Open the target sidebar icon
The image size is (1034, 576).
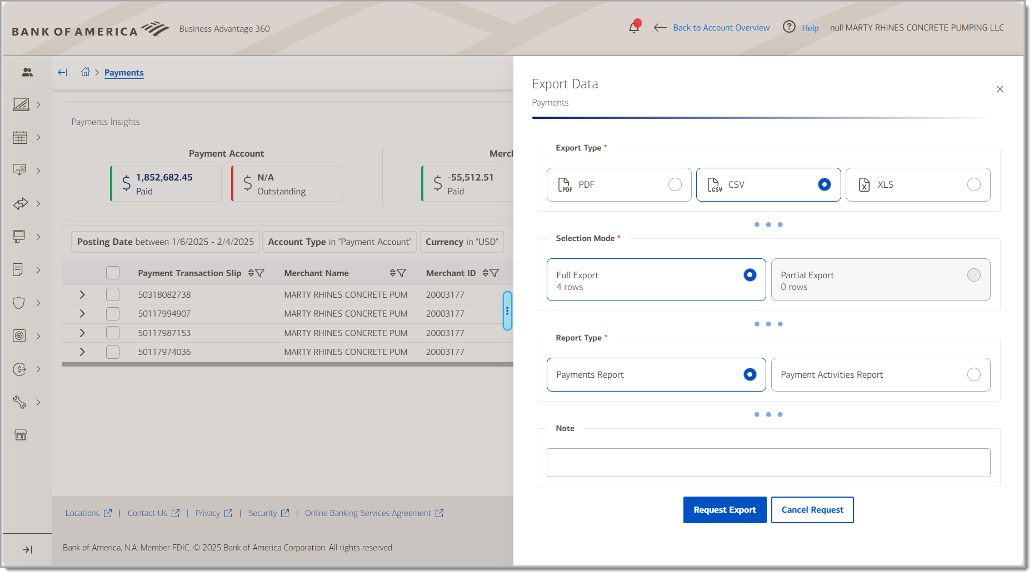click(x=19, y=336)
